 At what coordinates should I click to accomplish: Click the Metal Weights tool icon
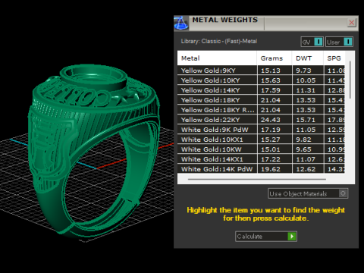[181, 23]
